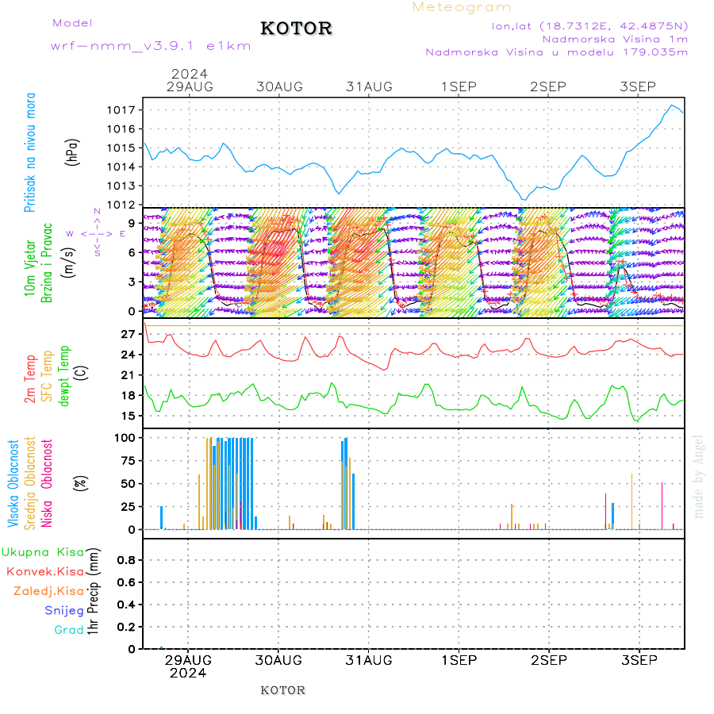The image size is (714, 714).
Task: Select the red Konvek.Kisa legend label
Action: 45,572
